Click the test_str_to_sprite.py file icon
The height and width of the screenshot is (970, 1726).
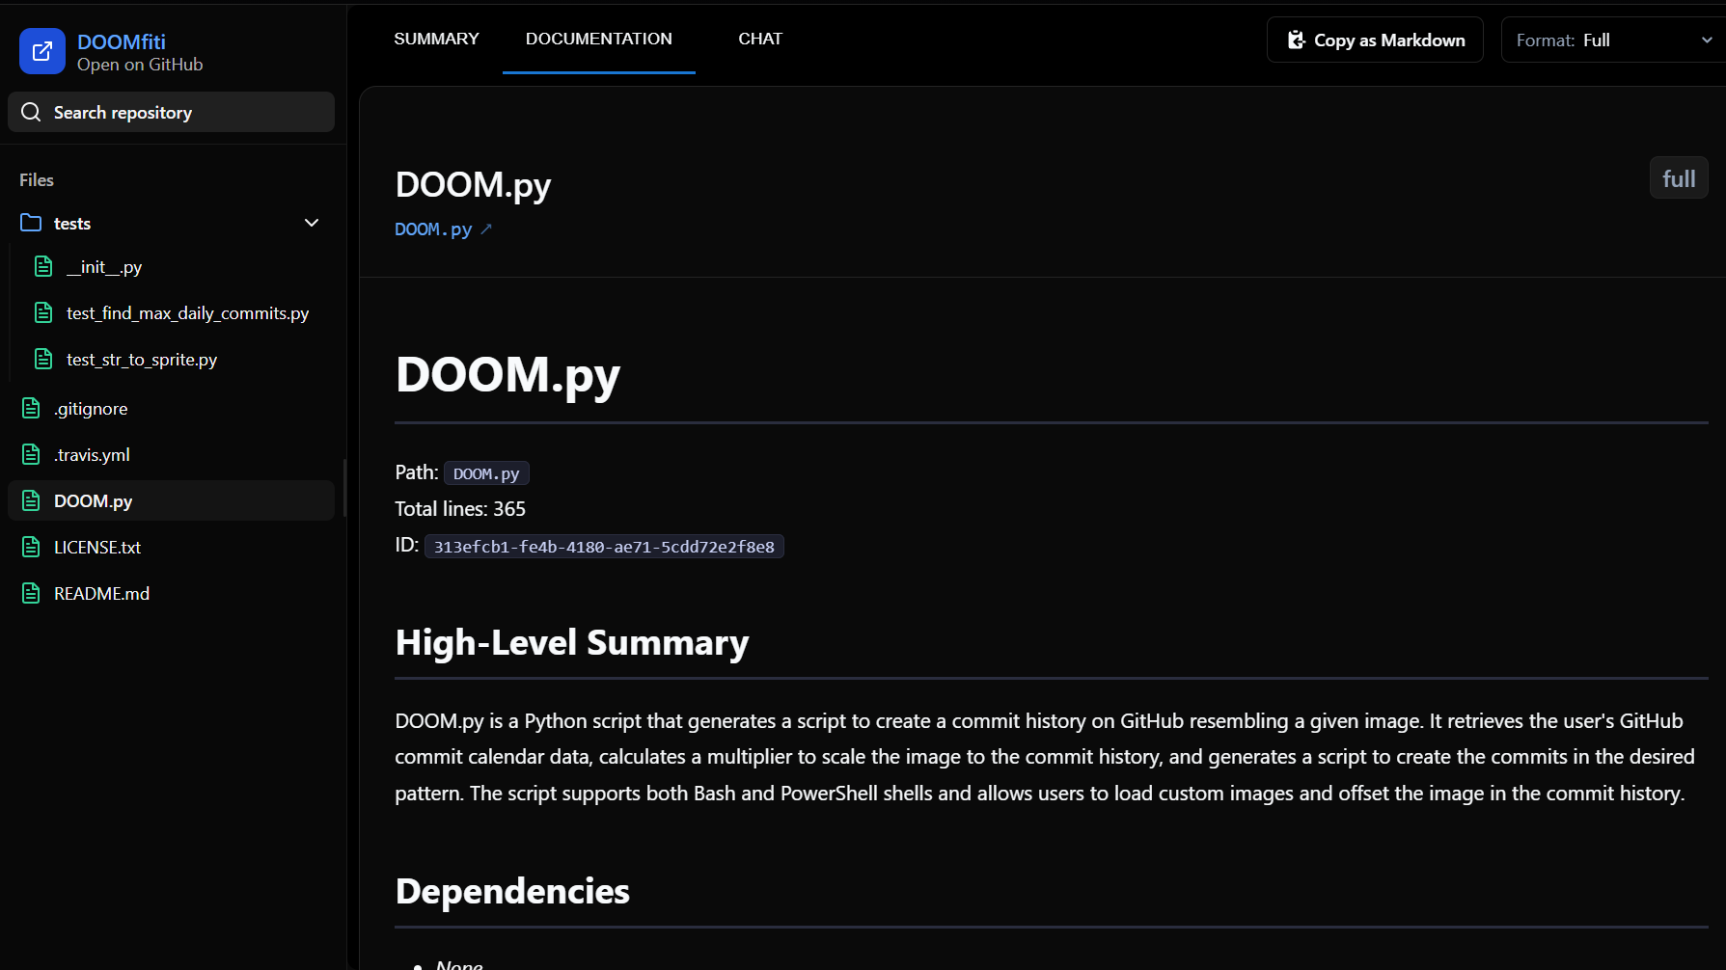pyautogui.click(x=43, y=359)
